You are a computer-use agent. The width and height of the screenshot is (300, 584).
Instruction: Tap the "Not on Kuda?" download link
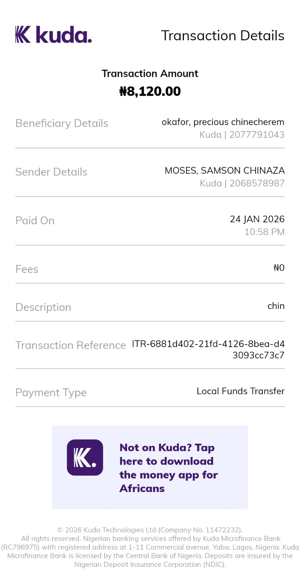click(168, 468)
